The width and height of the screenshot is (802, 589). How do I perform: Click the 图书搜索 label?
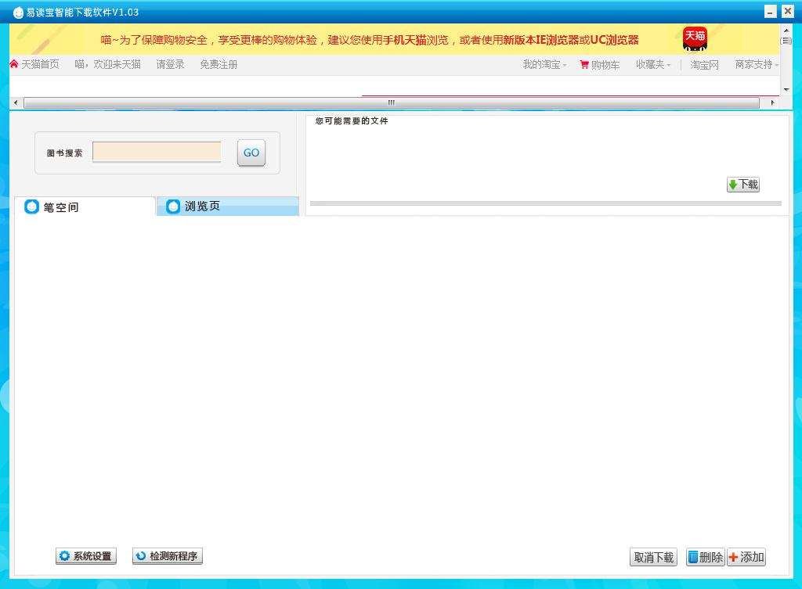[64, 153]
